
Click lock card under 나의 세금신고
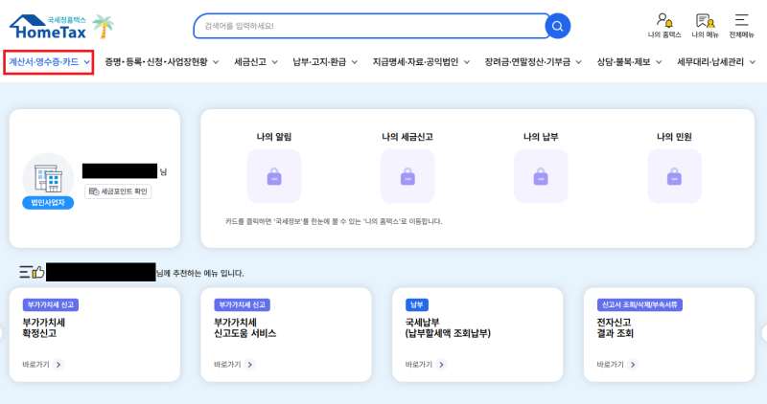pyautogui.click(x=407, y=176)
